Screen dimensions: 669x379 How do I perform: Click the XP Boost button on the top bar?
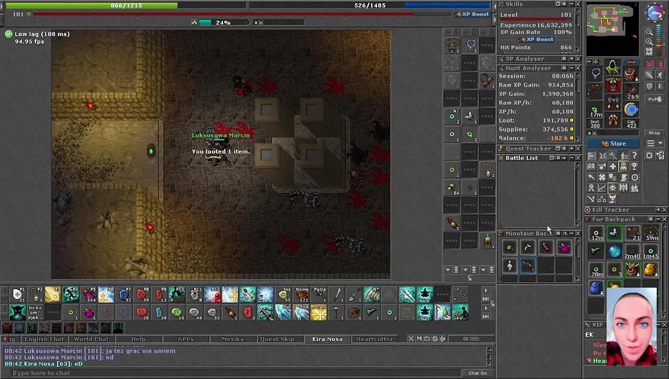coord(472,14)
